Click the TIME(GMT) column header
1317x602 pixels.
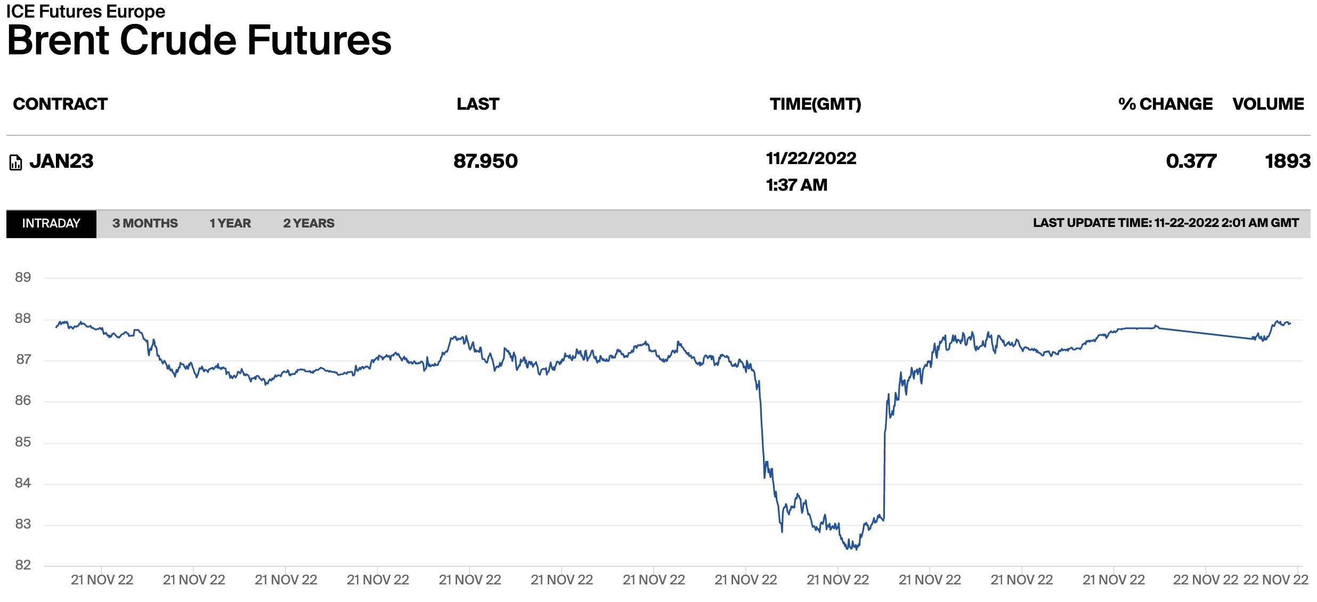(x=815, y=104)
